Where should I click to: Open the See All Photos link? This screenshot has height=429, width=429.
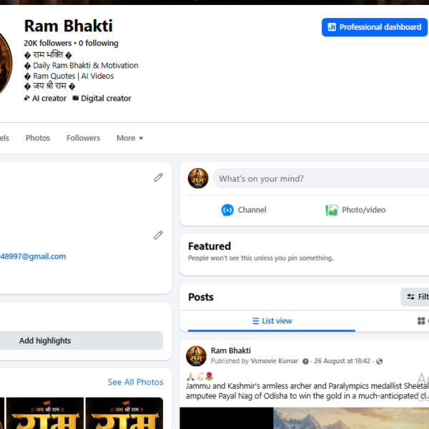tap(135, 382)
